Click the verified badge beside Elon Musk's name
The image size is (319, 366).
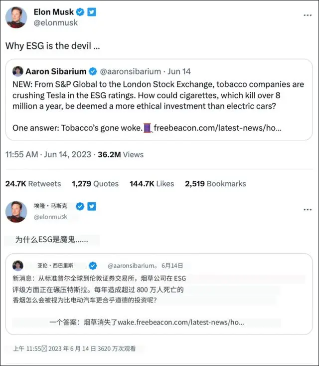click(80, 12)
